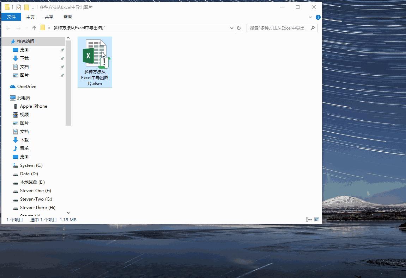Expand the ribbon with the chevron
Screen dimensions: 406x278
[x=310, y=17]
